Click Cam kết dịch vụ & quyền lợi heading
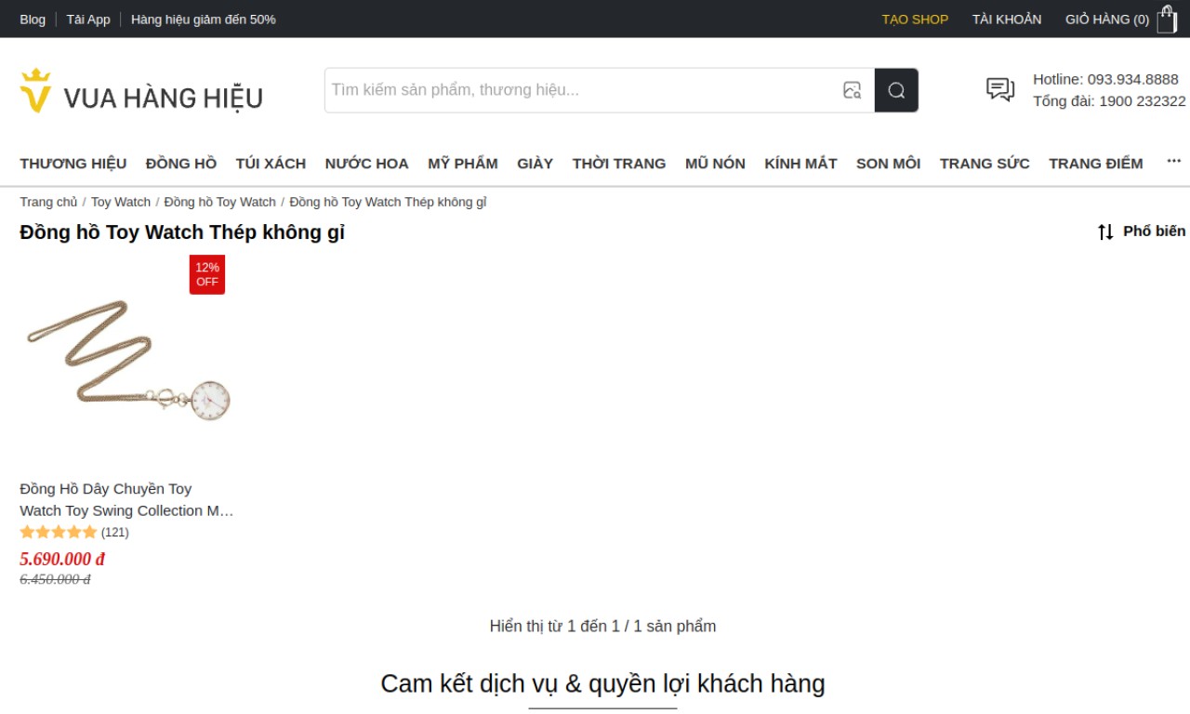 coord(602,683)
